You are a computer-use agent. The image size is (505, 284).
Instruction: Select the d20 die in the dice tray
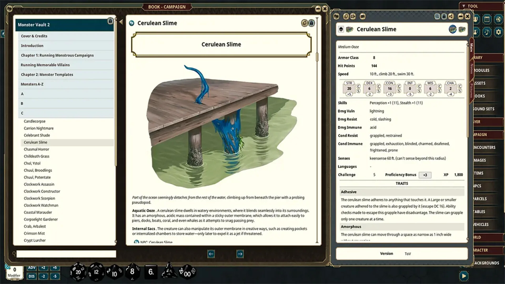[77, 272]
